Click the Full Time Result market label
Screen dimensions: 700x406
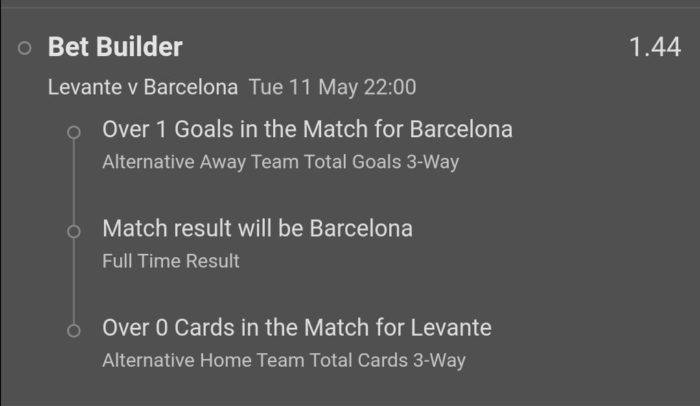point(171,261)
